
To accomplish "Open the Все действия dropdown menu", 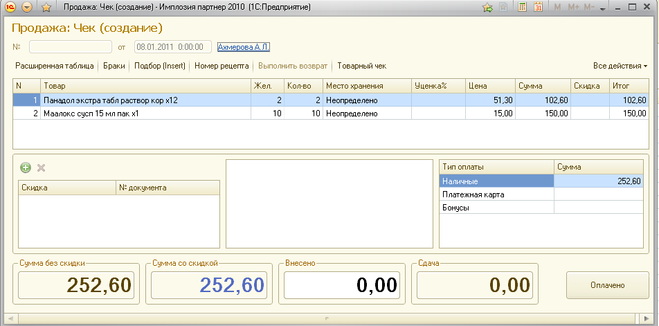I will tap(620, 66).
